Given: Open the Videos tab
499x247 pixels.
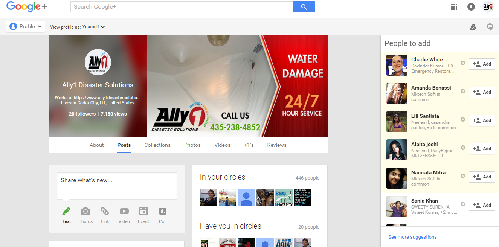Looking at the screenshot, I should [x=222, y=145].
